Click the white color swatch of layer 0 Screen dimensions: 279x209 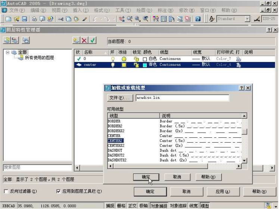pyautogui.click(x=145, y=59)
